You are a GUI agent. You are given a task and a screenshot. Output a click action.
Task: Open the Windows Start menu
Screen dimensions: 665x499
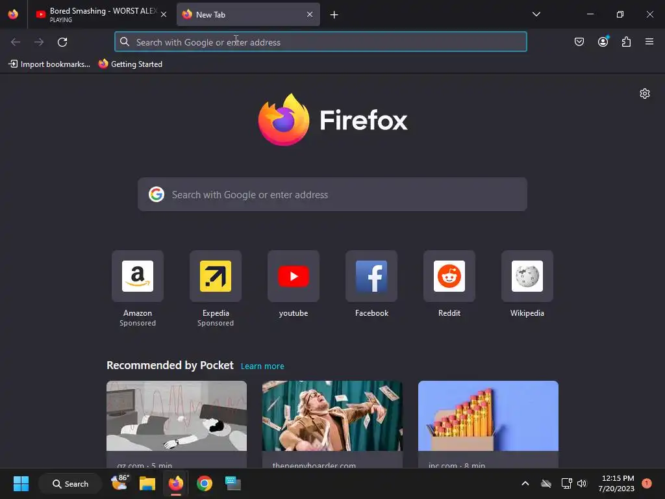21,483
